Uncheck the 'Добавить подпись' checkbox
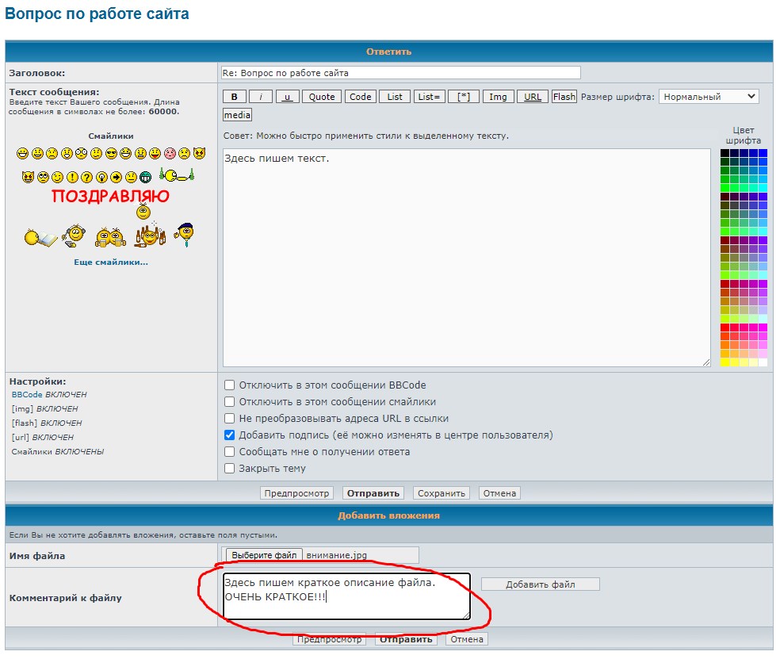Screen dimensions: 780x659 230,435
